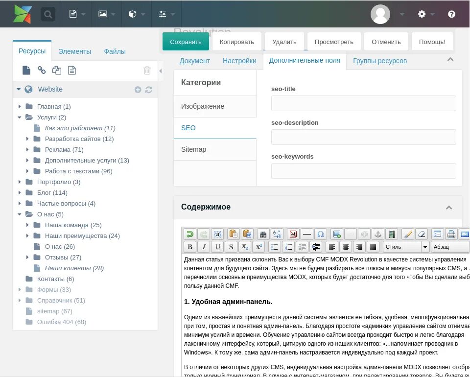
Task: Insert special character omega icon
Action: click(320, 234)
